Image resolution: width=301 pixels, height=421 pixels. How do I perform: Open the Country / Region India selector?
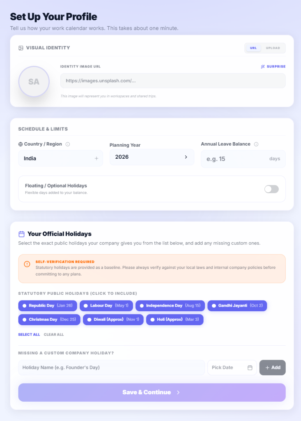point(61,158)
